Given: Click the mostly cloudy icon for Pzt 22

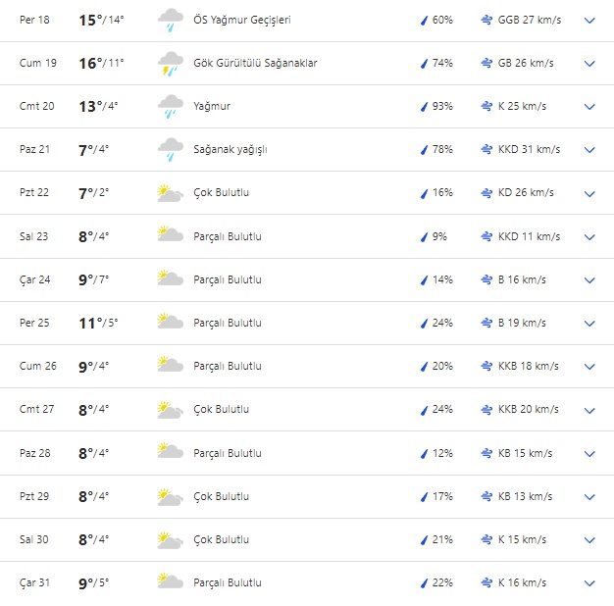Looking at the screenshot, I should click(170, 193).
